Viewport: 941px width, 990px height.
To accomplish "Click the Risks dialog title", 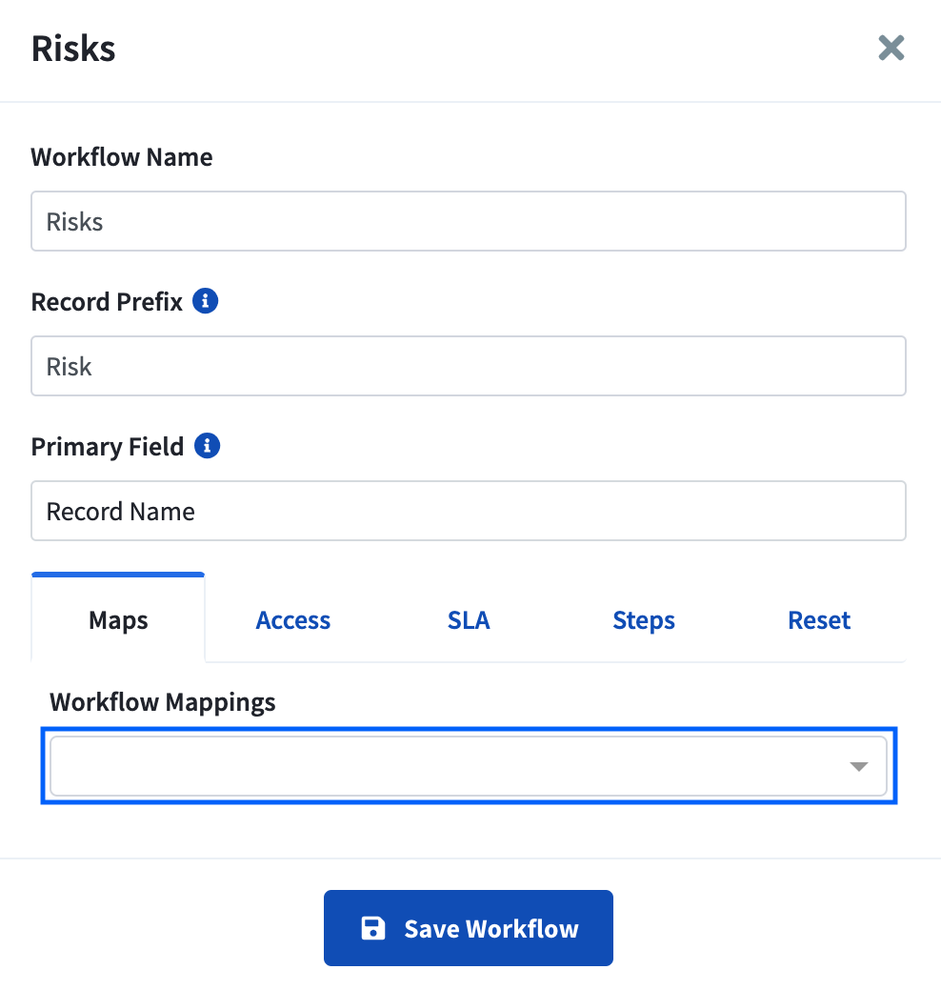I will [72, 49].
